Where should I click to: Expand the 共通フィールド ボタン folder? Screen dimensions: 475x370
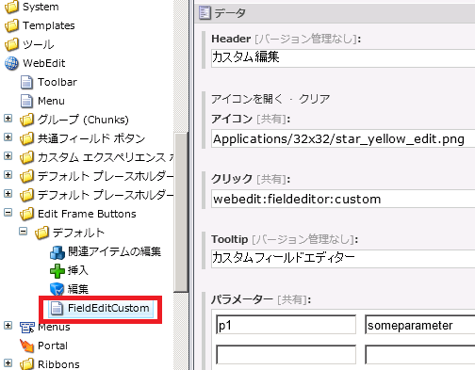point(8,137)
